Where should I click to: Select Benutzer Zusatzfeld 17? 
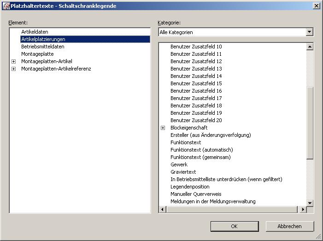coord(196,98)
